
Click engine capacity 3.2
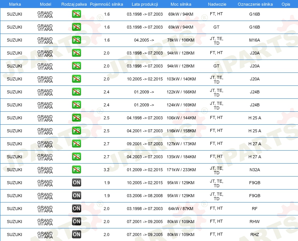[x=106, y=170]
